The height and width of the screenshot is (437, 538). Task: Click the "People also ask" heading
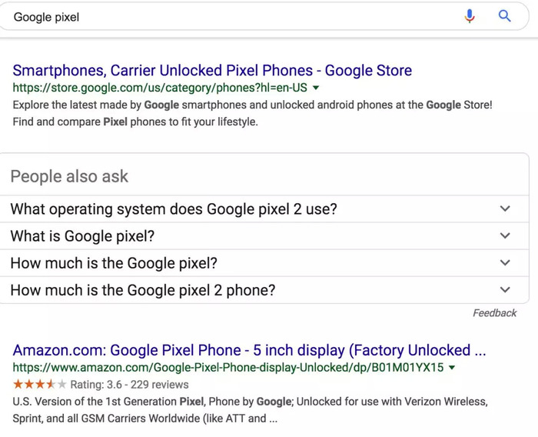[x=69, y=177]
